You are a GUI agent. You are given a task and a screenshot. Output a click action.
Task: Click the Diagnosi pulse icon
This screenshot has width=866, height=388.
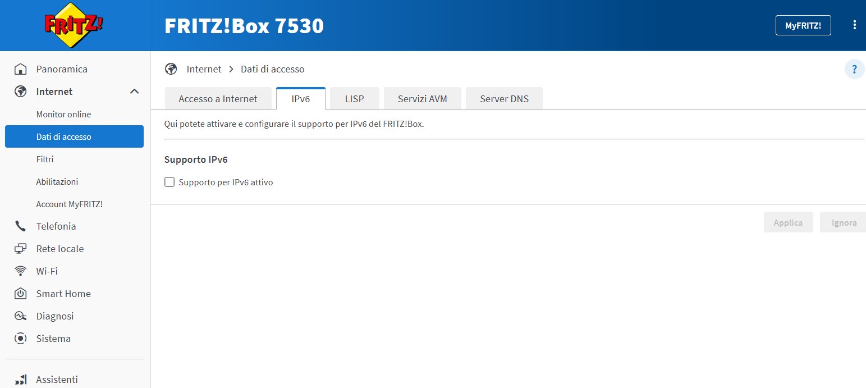(x=21, y=316)
